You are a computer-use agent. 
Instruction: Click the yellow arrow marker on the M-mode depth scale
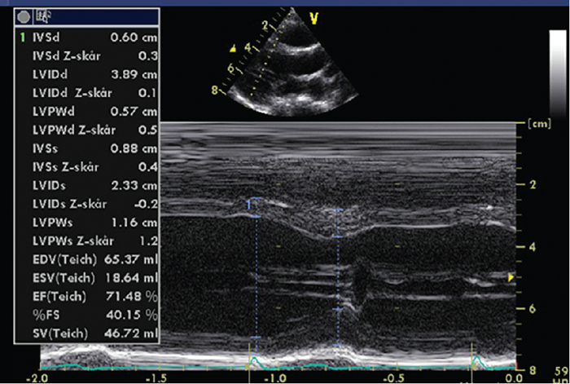coord(511,279)
